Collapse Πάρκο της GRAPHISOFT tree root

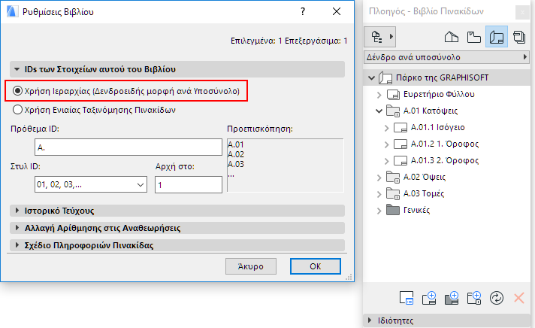click(x=371, y=78)
